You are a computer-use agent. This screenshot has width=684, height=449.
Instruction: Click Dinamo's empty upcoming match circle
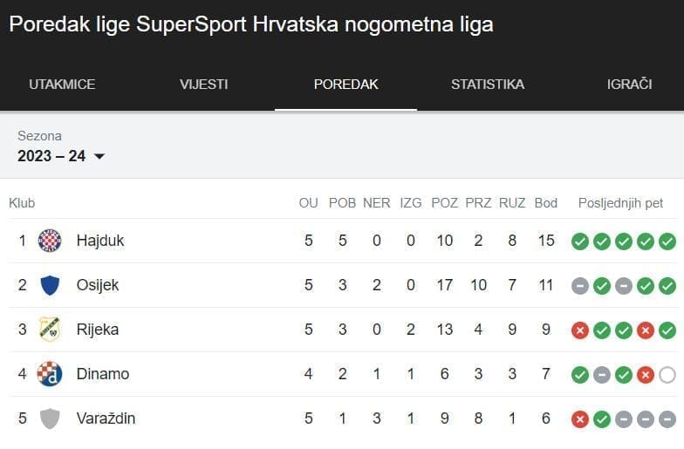667,375
